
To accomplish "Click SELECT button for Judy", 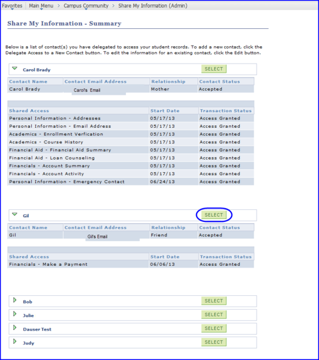I will coord(214,342).
